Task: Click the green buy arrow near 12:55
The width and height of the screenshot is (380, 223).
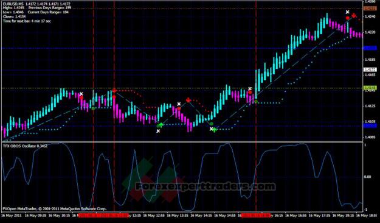Action: [x=161, y=125]
